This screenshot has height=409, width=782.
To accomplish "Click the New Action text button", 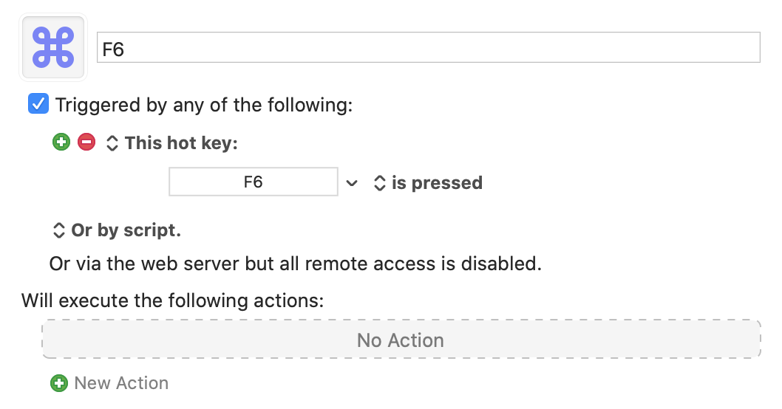I will click(x=121, y=383).
